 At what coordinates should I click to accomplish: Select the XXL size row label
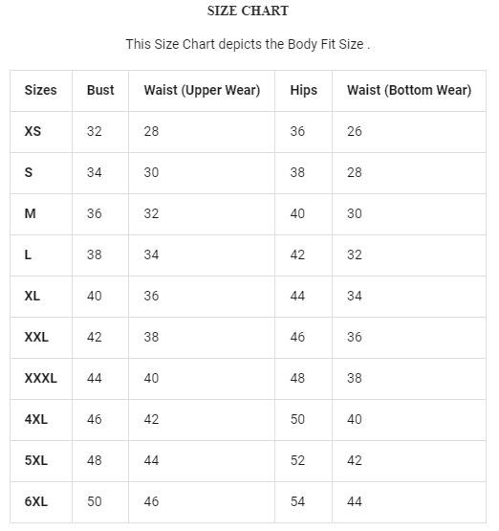(x=36, y=337)
